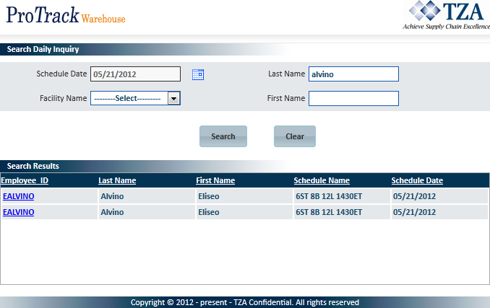Click the ProTrack Warehouse logo

pos(66,16)
